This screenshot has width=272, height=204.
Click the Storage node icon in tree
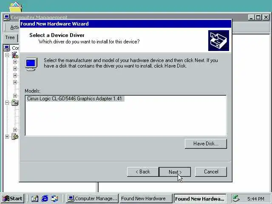pos(15,102)
